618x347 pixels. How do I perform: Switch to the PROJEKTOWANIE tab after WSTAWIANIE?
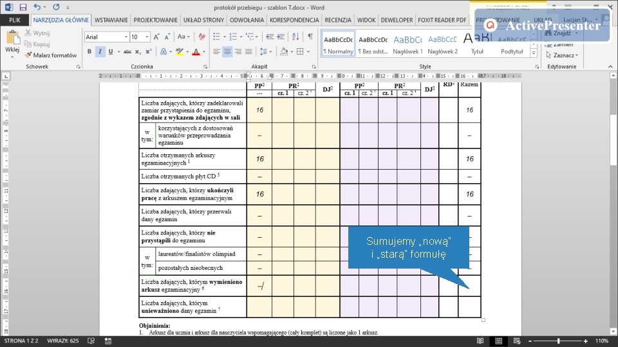coord(155,20)
